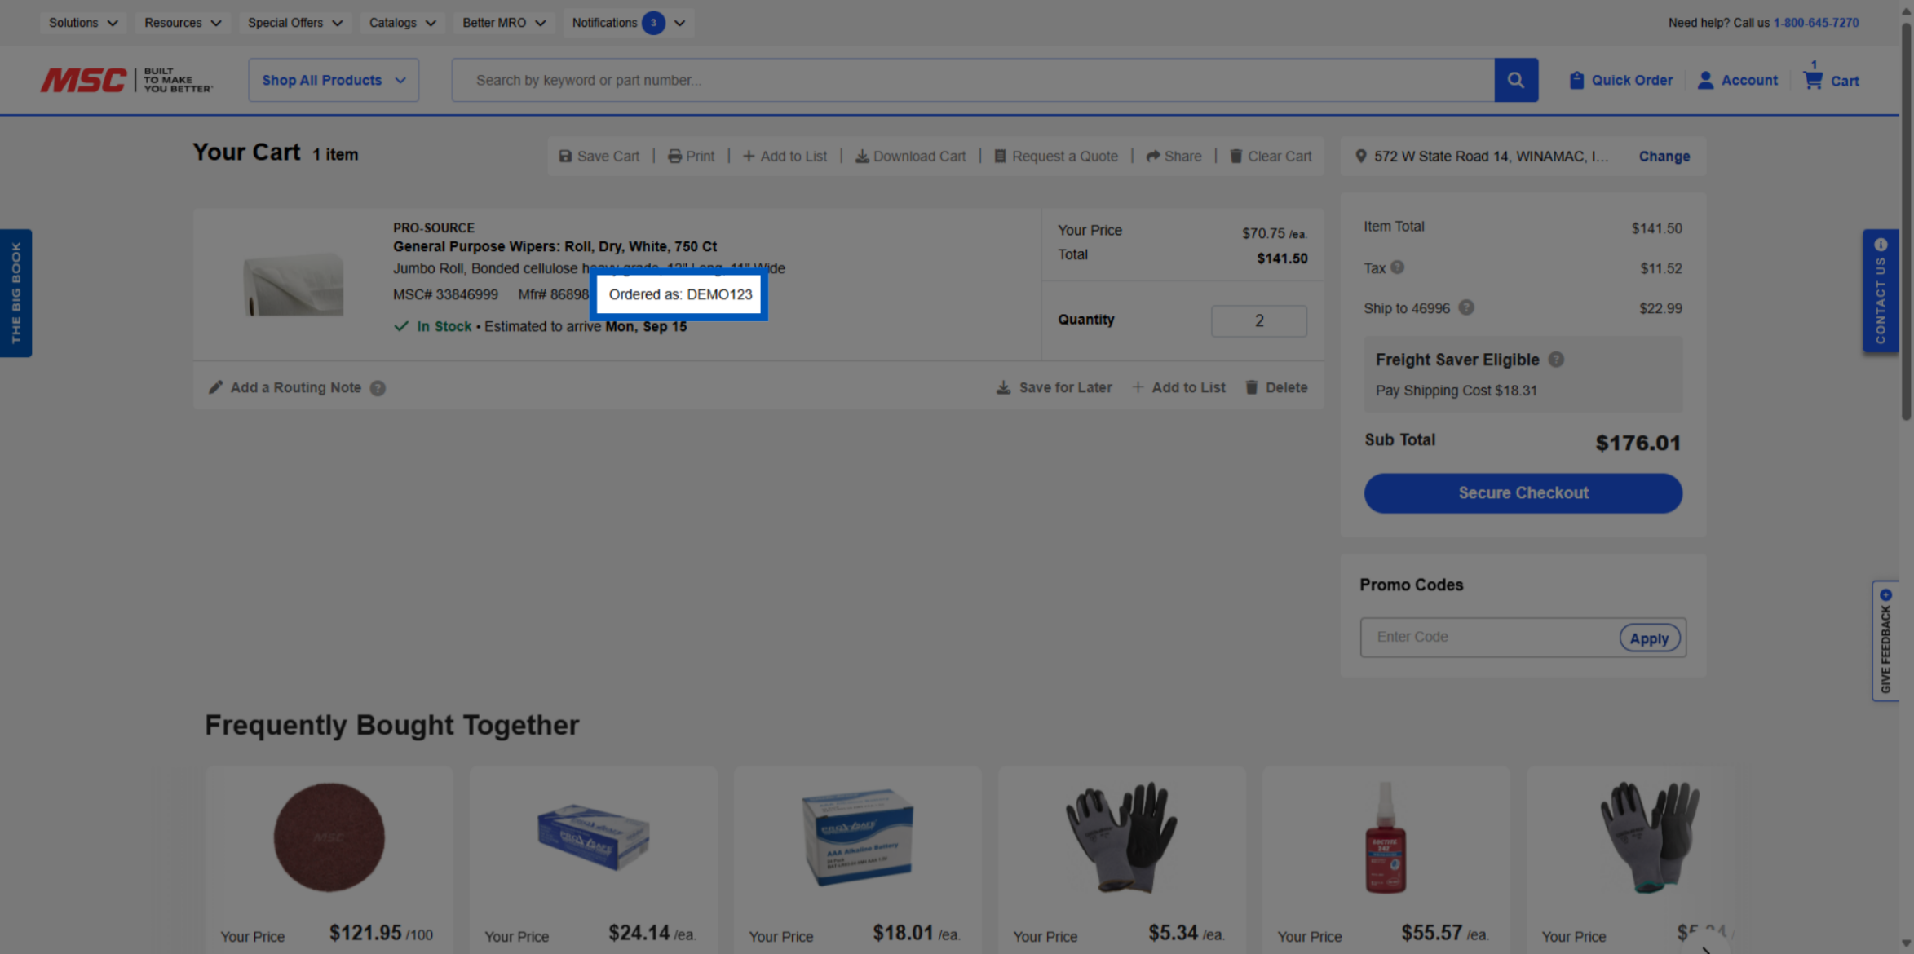Image resolution: width=1914 pixels, height=954 pixels.
Task: Open the red threadlocker bottle product
Action: 1385,837
